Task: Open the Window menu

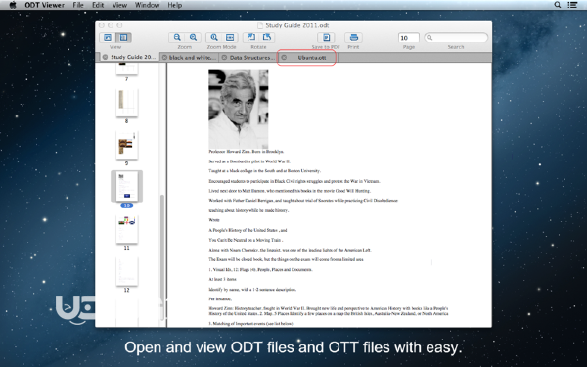Action: tap(147, 5)
